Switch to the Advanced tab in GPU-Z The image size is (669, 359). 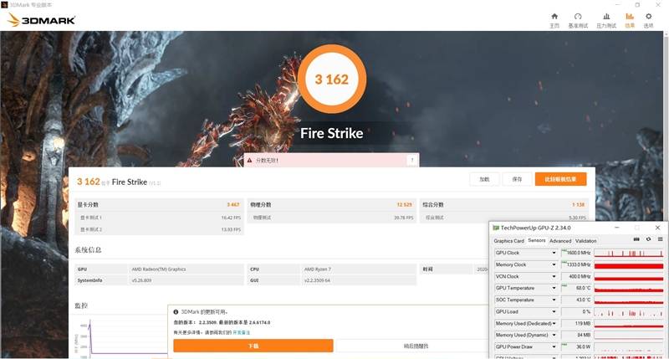pyautogui.click(x=560, y=240)
